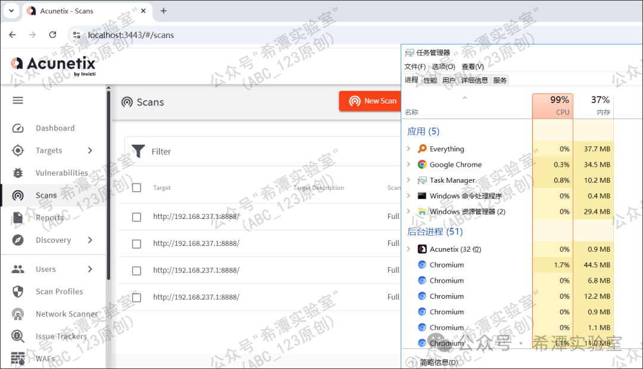This screenshot has height=369, width=643.
Task: Select the 进程 tab
Action: pyautogui.click(x=411, y=80)
